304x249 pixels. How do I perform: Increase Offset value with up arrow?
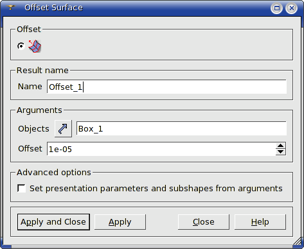coord(280,146)
